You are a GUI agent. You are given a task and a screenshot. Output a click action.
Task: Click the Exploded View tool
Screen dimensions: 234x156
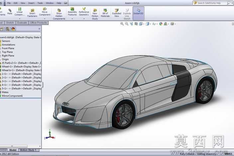click(x=117, y=13)
